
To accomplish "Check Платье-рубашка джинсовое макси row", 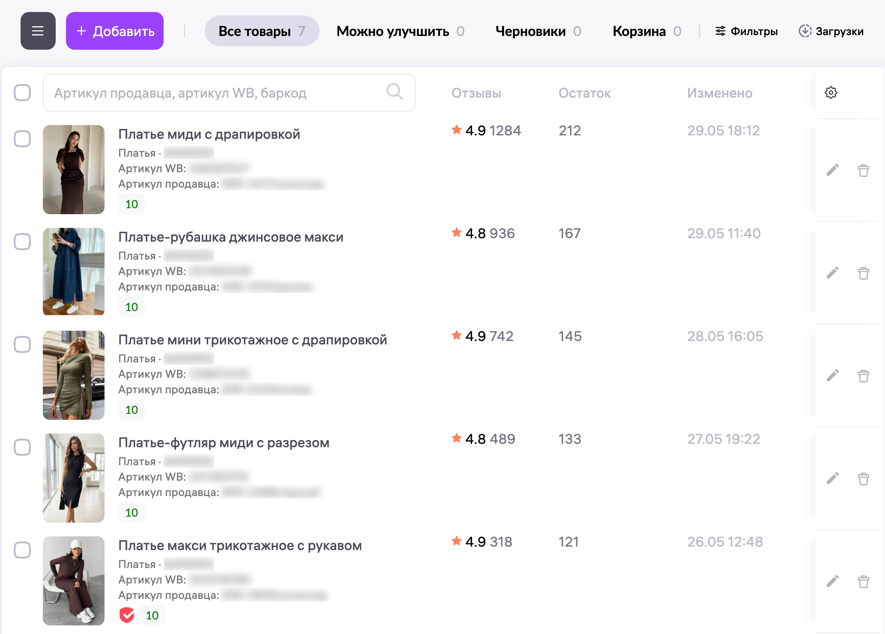I will tap(22, 242).
